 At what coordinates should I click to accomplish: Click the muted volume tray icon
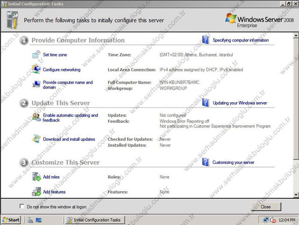[273, 220]
